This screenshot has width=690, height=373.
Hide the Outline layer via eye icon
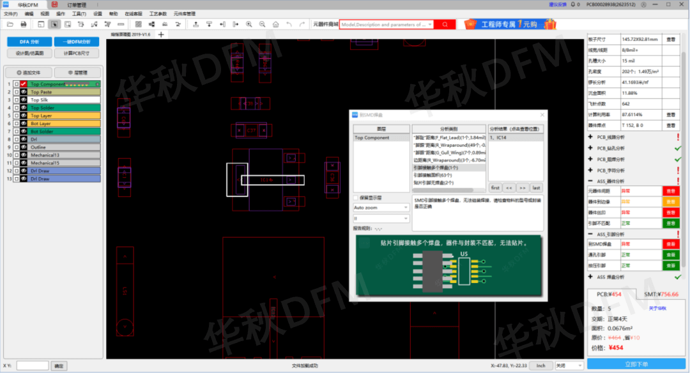24,147
